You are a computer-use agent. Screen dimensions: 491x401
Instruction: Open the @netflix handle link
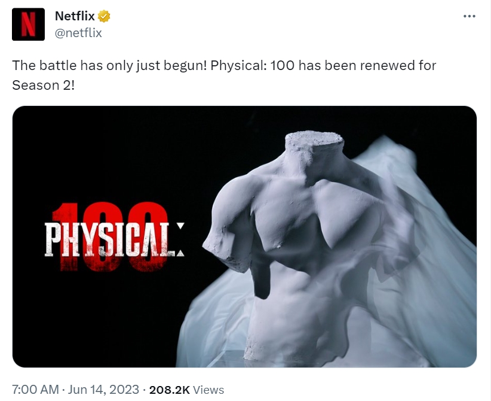click(x=78, y=33)
